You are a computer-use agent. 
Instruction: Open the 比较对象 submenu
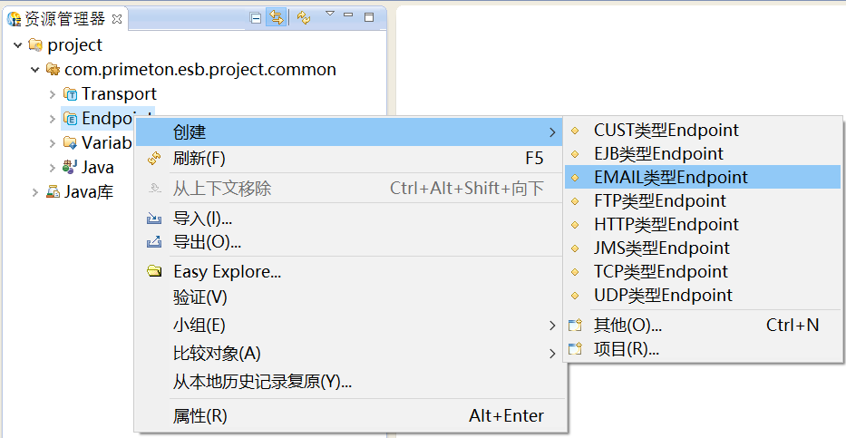(x=217, y=353)
